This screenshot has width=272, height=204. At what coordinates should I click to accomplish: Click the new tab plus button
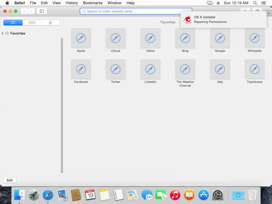pos(269,13)
